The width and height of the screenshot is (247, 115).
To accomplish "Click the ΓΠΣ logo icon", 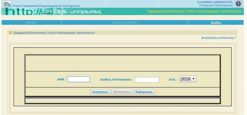I will [7, 4].
